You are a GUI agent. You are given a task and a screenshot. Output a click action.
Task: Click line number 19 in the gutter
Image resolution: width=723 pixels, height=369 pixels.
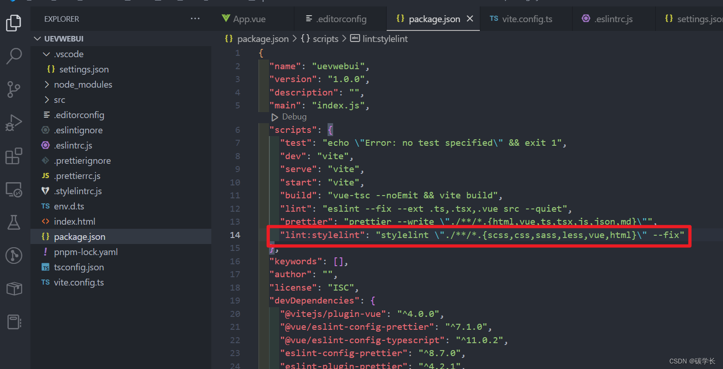tap(235, 300)
